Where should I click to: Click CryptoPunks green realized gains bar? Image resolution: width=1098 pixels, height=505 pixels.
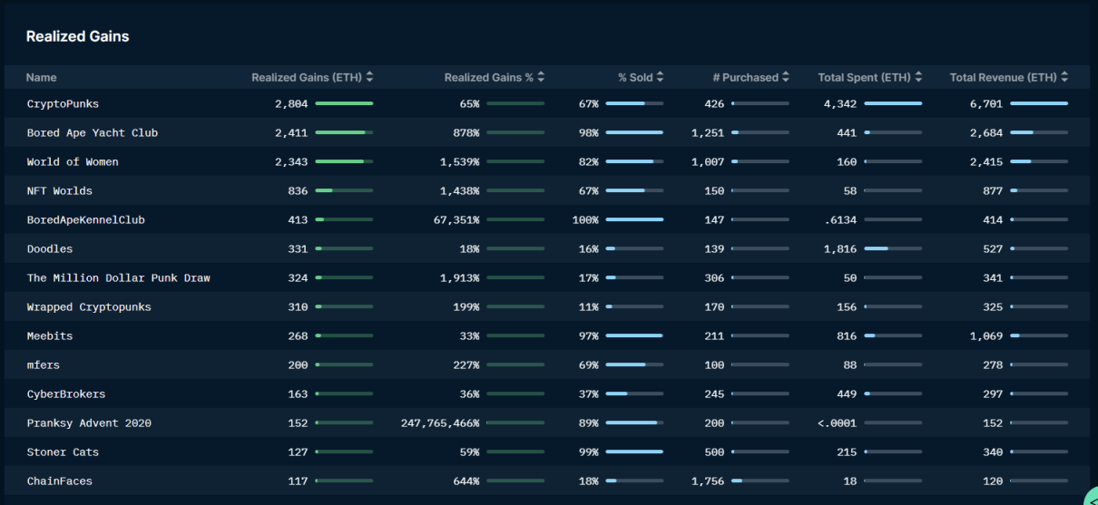(x=344, y=104)
